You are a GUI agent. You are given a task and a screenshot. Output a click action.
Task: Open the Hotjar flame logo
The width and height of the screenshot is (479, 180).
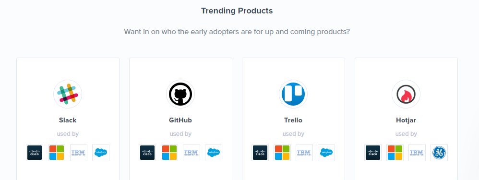[406, 94]
